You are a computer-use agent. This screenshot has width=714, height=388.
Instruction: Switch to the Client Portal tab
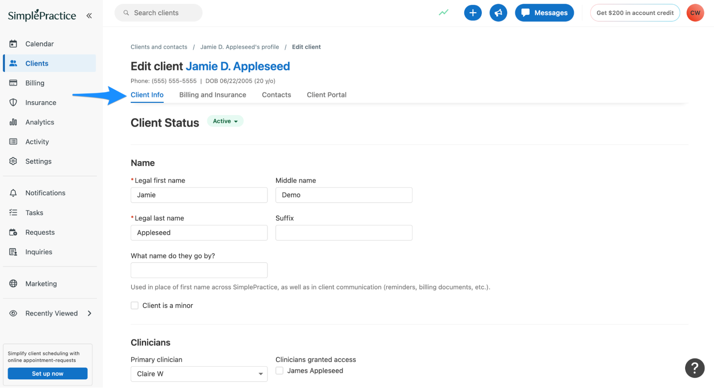coord(326,95)
